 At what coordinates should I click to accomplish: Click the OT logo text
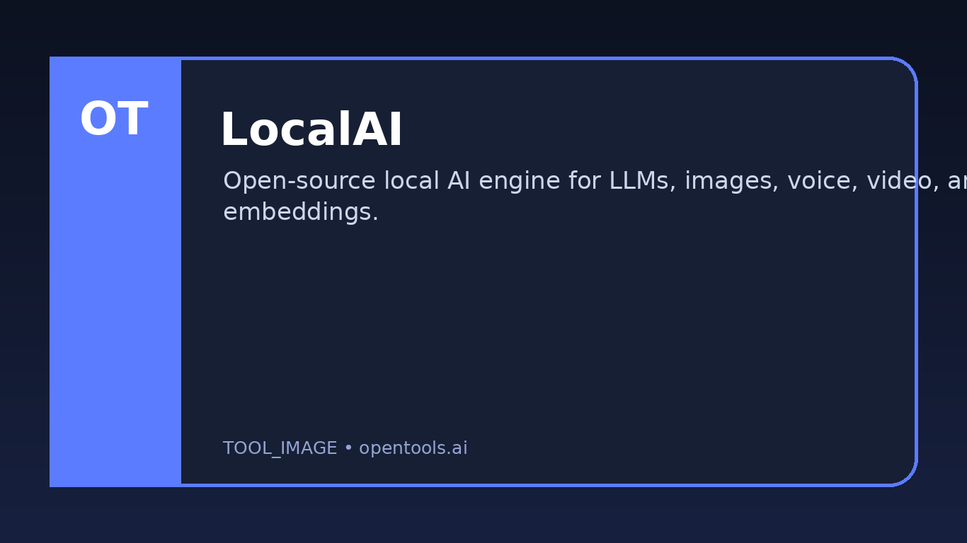[114, 119]
